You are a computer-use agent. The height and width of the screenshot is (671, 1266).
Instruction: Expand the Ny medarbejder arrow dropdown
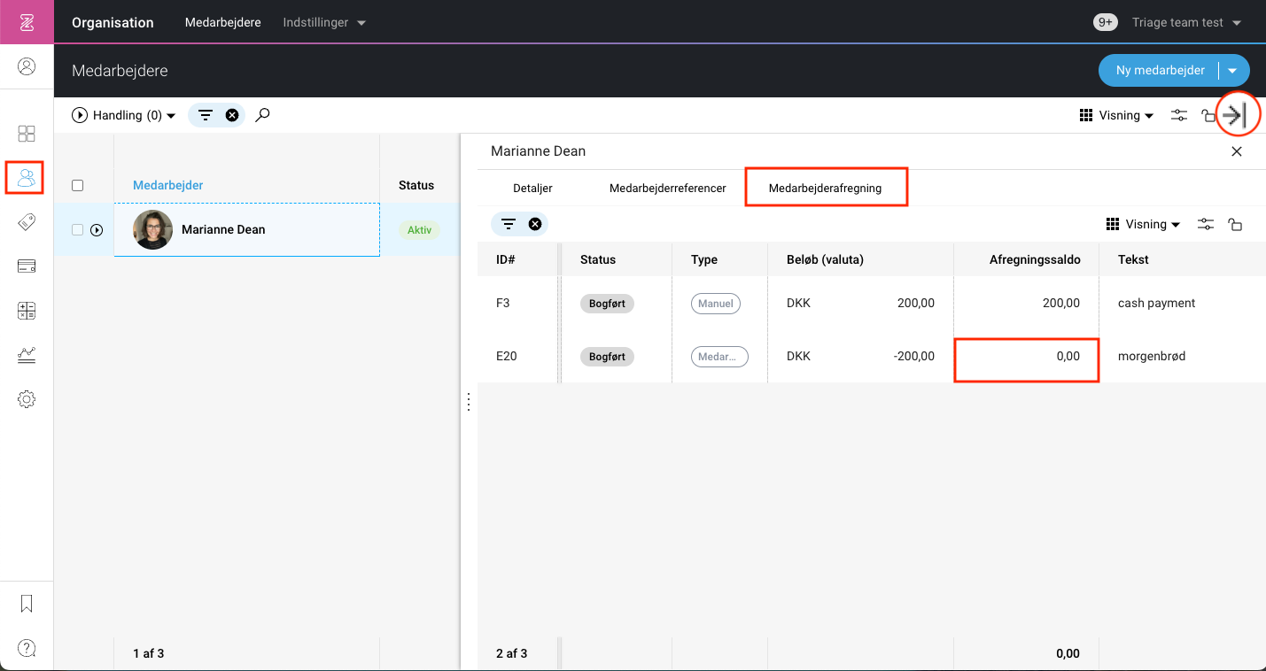click(x=1232, y=71)
